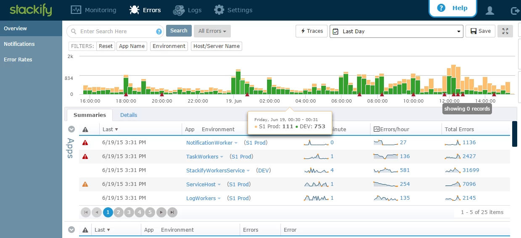
Task: Click the Host/Server Name filter
Action: click(217, 46)
